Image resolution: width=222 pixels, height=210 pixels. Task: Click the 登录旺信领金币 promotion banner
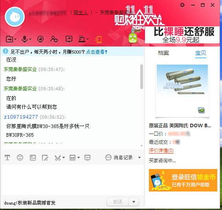[183, 180]
